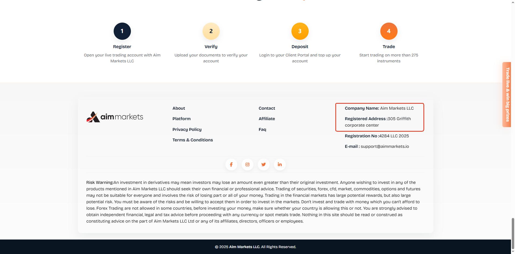Open the 'Trade live & win big prizes' side tab

click(x=507, y=95)
